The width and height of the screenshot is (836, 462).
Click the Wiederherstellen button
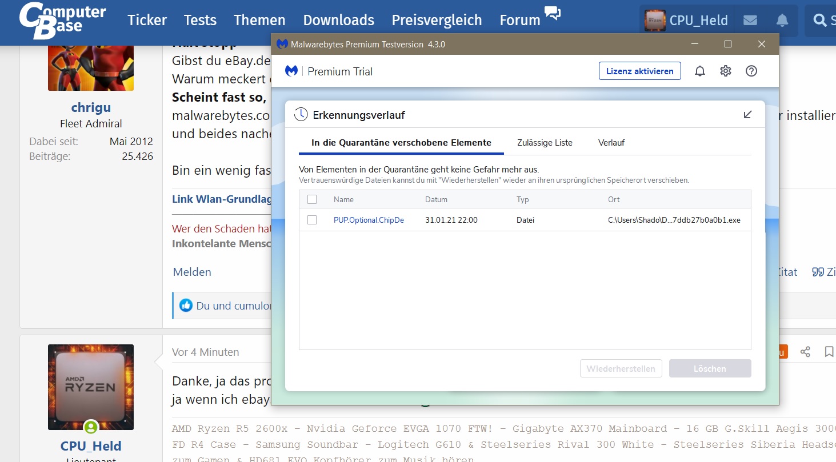tap(621, 368)
